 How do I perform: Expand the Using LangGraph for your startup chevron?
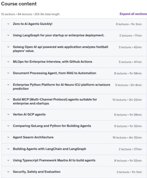[8, 36]
